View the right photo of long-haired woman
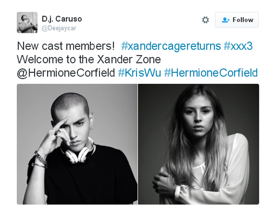 199,144
